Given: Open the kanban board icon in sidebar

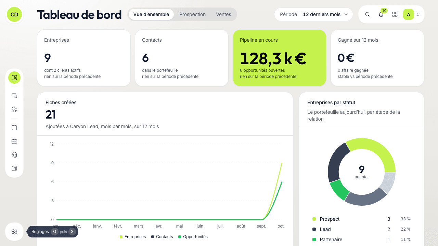Looking at the screenshot, I should point(14,168).
